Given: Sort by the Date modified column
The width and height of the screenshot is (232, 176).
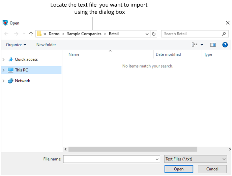Looking at the screenshot, I should tap(168, 54).
